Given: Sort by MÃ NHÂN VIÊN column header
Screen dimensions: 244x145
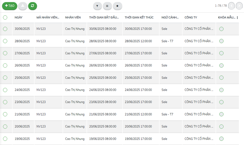Looking at the screenshot, I should [48, 18].
